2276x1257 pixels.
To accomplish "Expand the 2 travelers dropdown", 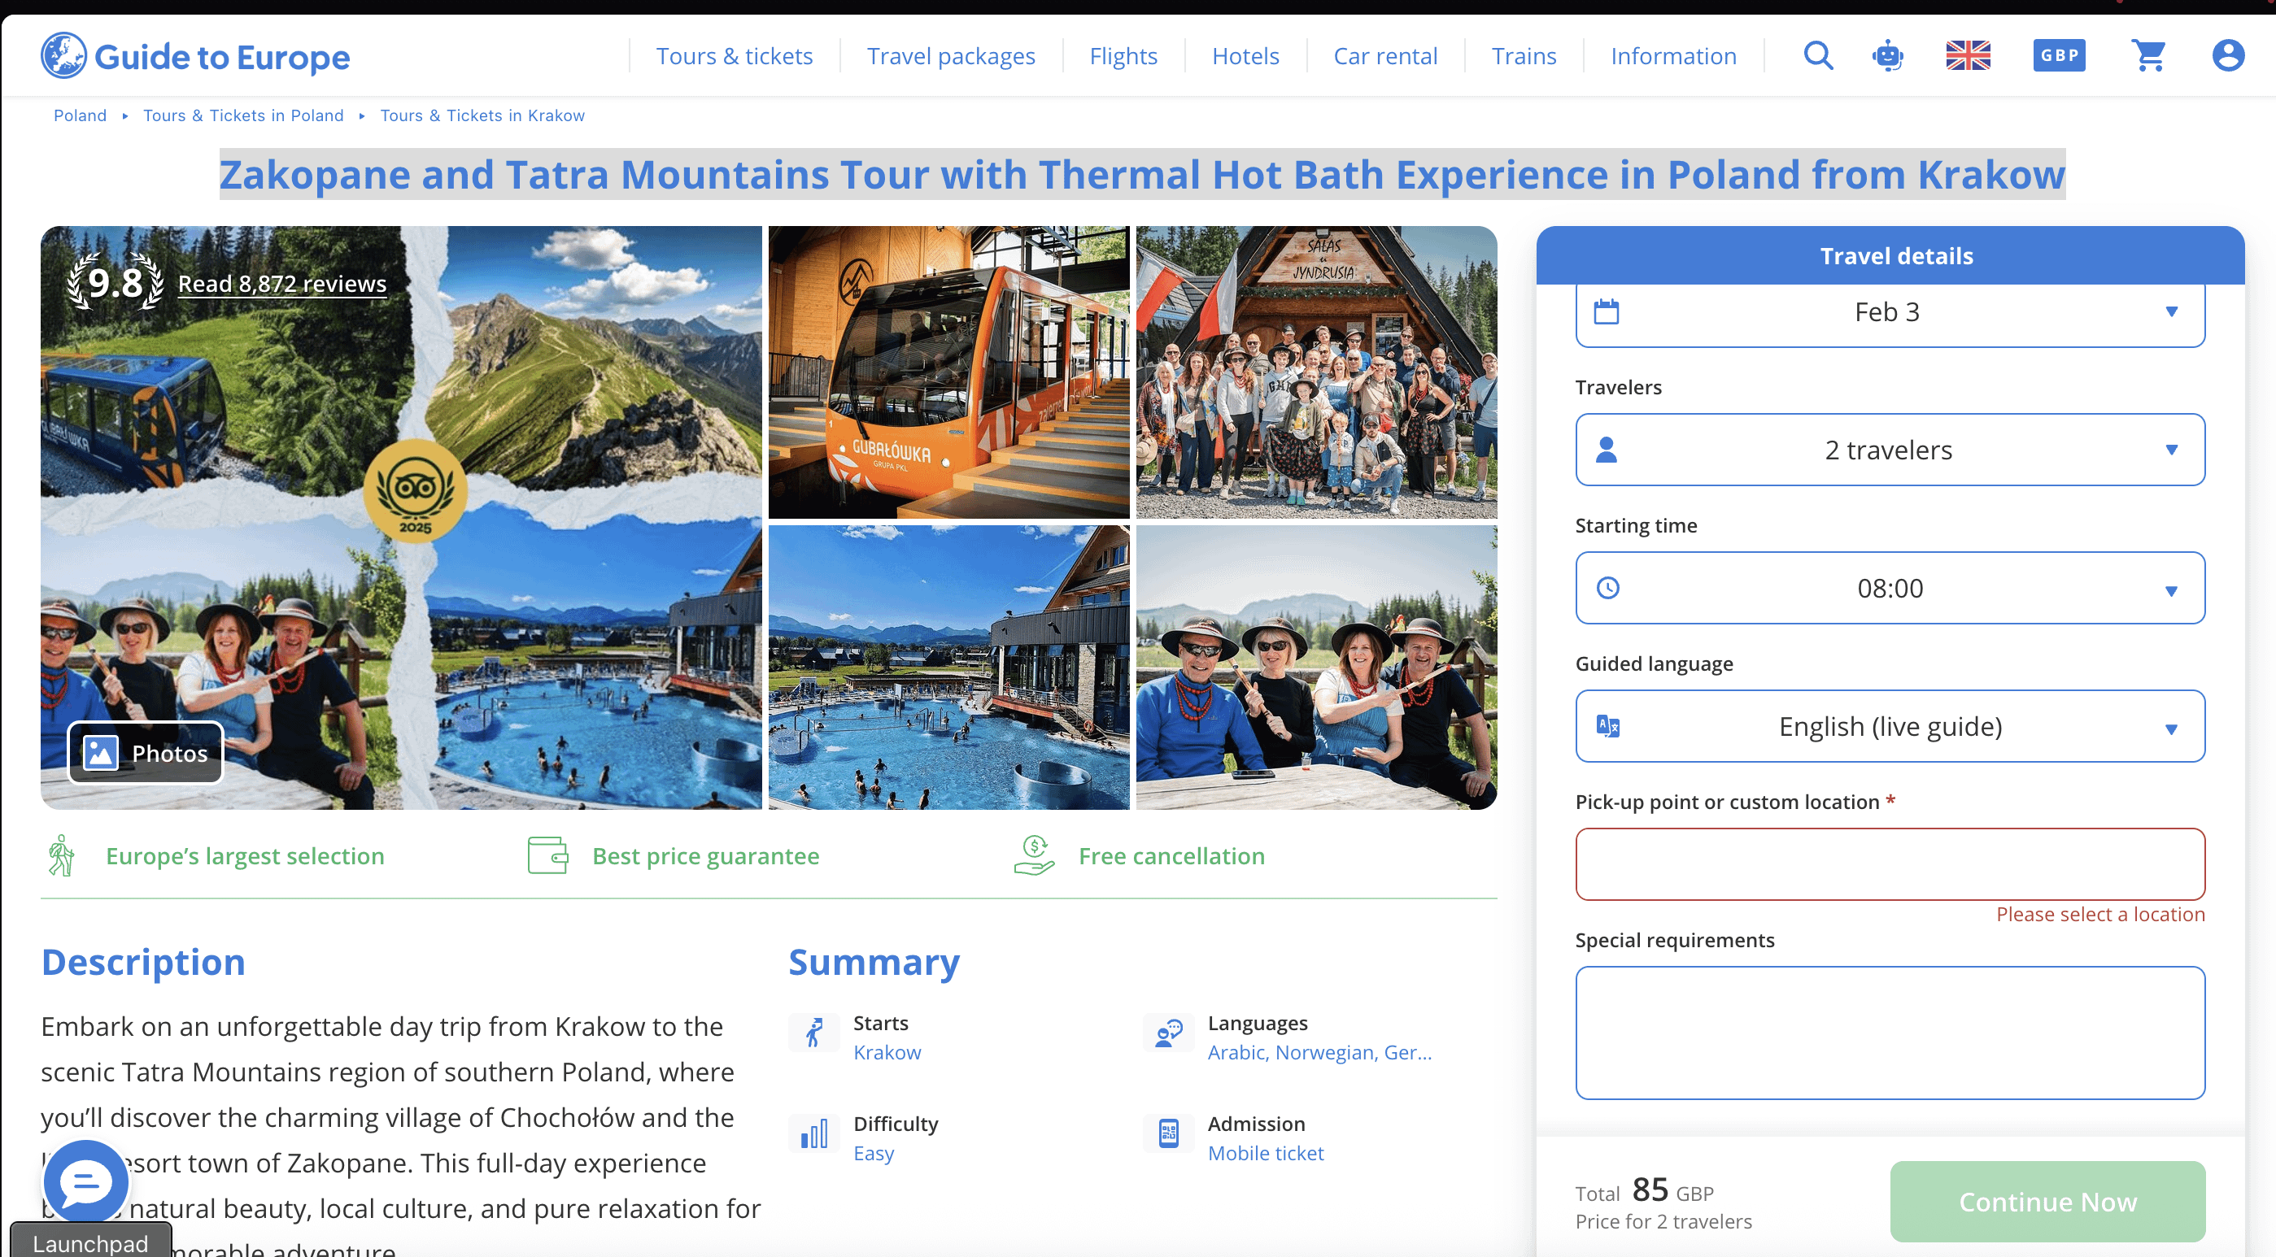I will [1889, 450].
